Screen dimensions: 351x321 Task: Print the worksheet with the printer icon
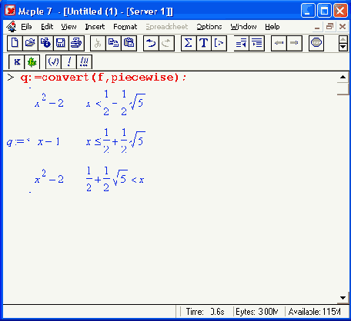pyautogui.click(x=76, y=43)
